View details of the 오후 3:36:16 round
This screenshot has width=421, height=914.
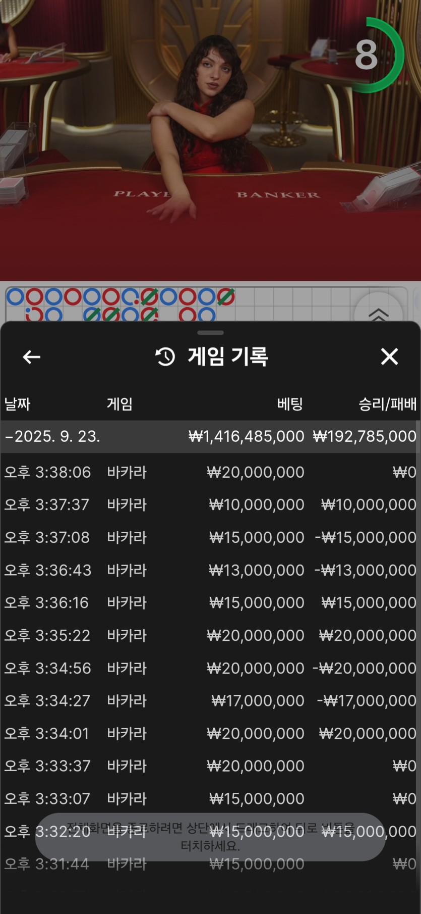pyautogui.click(x=210, y=602)
